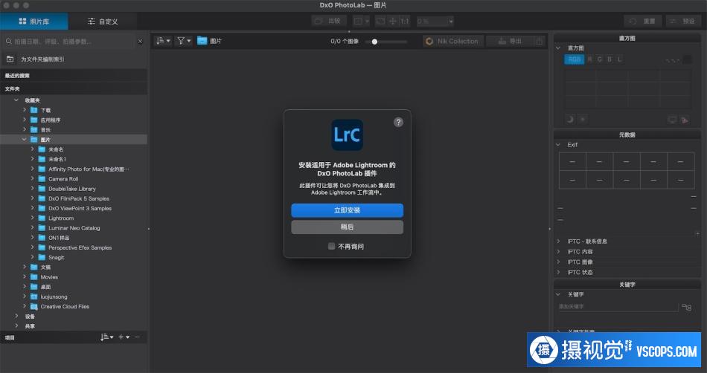The image size is (707, 373).
Task: Enable the 不再询问 checkbox
Action: click(331, 246)
